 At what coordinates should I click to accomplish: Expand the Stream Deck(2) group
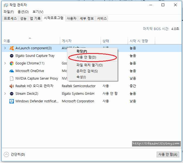point(5,94)
